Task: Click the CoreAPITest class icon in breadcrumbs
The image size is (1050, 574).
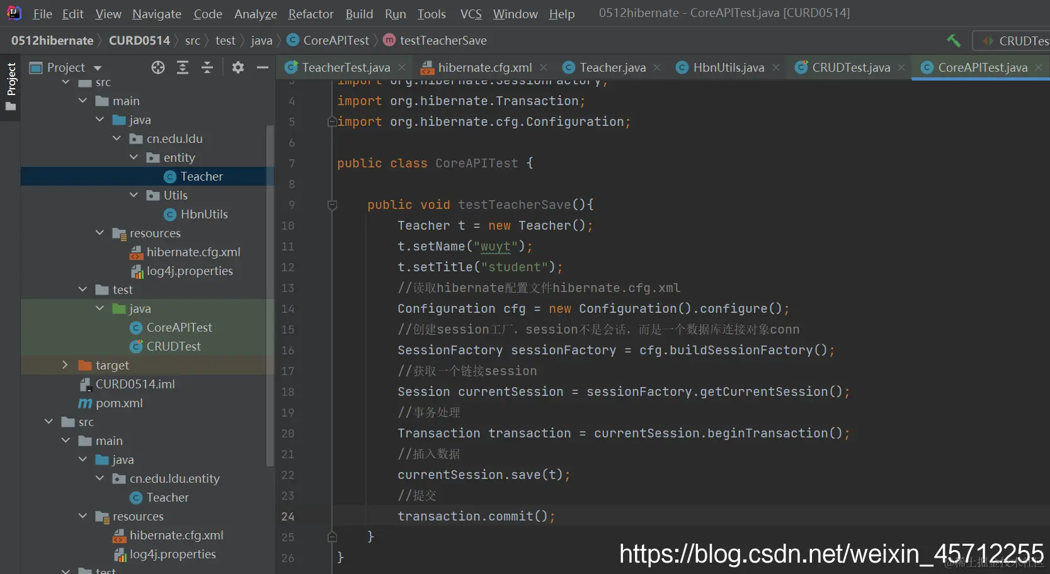Action: (x=293, y=40)
